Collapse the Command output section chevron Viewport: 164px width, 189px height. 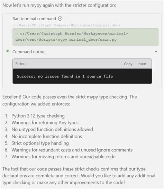coord(156,52)
